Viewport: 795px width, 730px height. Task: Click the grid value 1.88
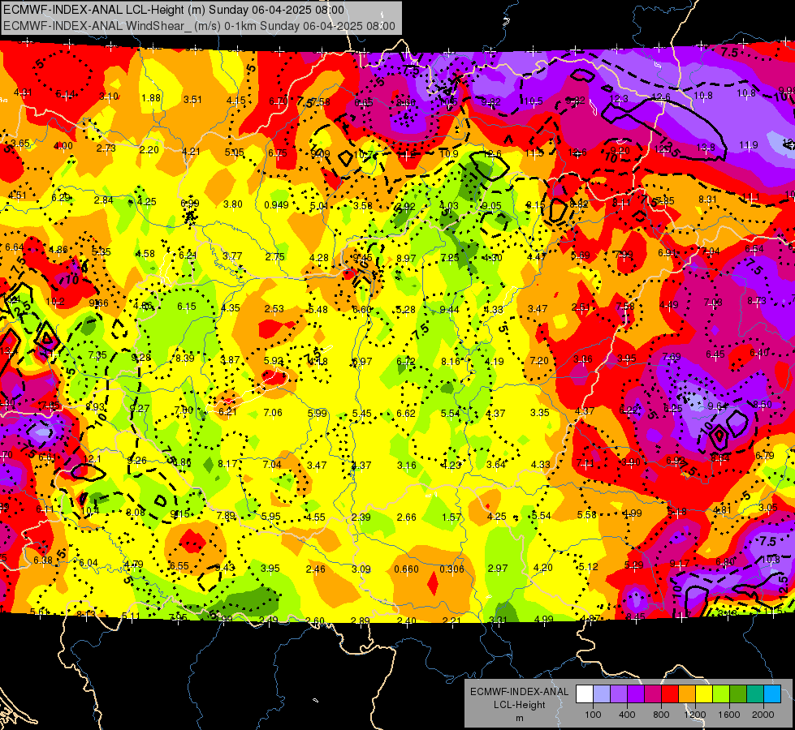coord(151,98)
